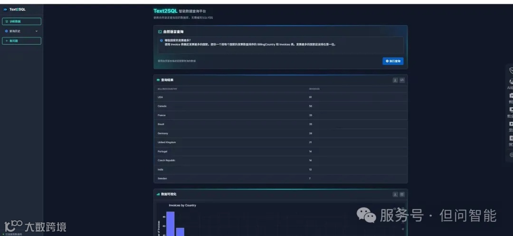Click the 已连接到数据库 status text
The image size is (513, 236).
13,235
